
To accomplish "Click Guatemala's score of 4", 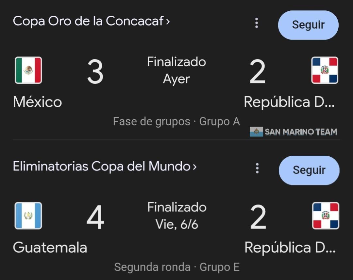I will 95,218.
